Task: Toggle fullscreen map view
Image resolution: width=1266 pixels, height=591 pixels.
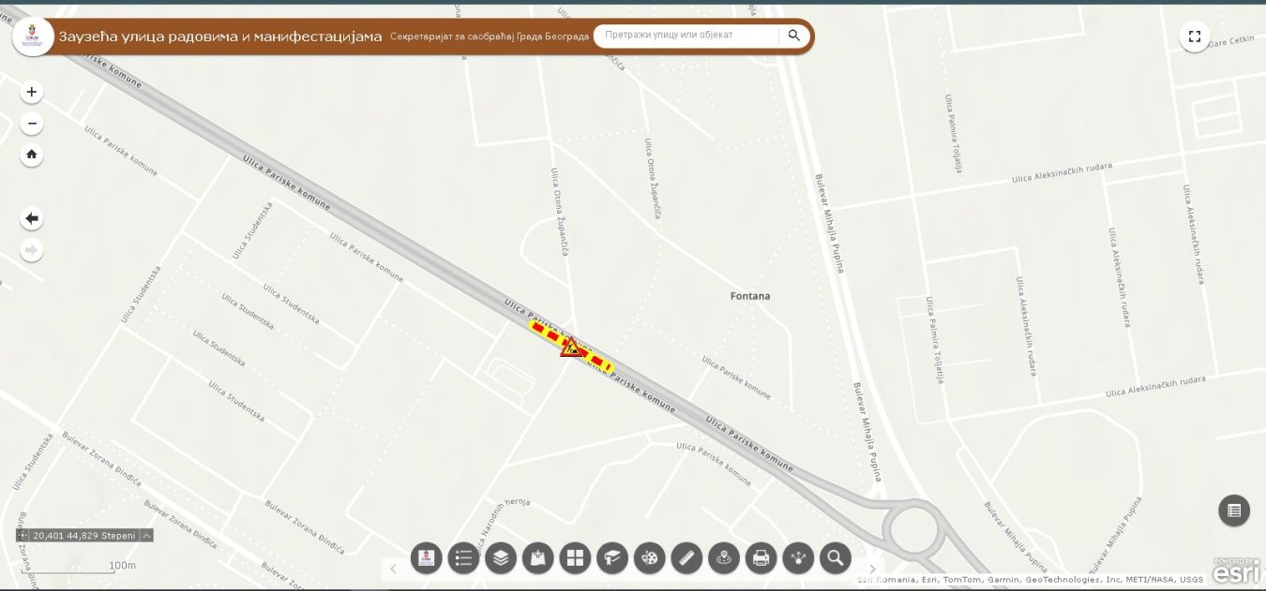Action: (x=1194, y=37)
